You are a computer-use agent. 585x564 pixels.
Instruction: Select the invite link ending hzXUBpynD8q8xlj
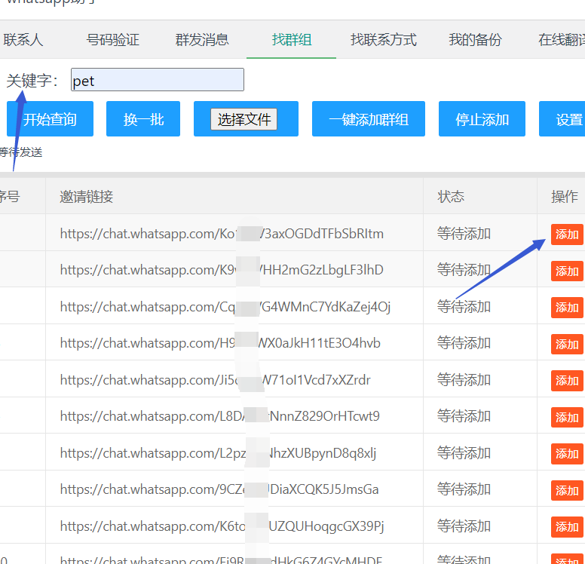click(218, 453)
